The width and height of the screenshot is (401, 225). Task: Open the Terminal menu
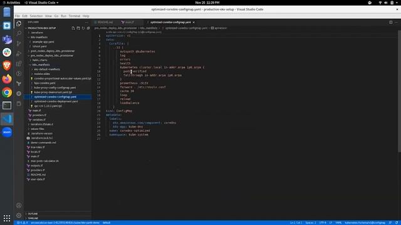pyautogui.click(x=75, y=16)
